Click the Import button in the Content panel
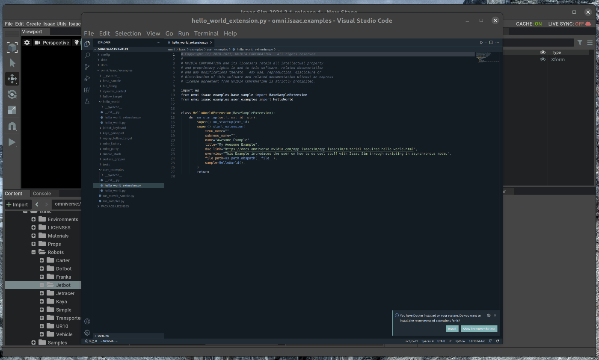The height and width of the screenshot is (360, 599). (18, 204)
